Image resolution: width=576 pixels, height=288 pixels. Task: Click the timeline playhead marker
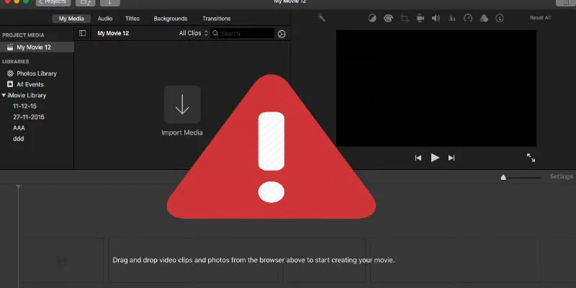click(18, 187)
